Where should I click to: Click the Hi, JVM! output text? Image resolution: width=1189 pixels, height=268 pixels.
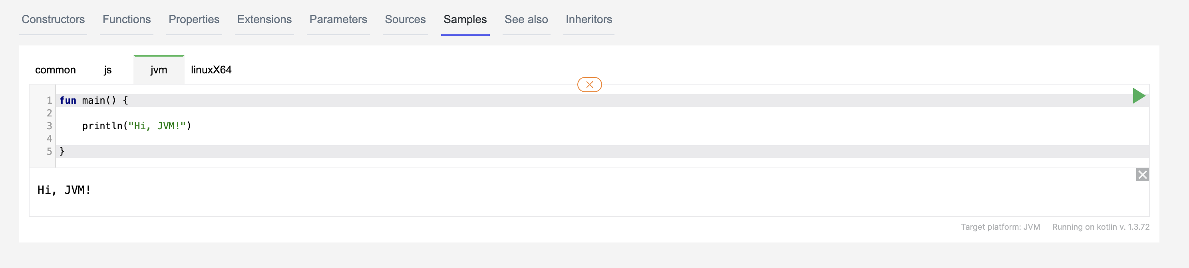pos(64,189)
